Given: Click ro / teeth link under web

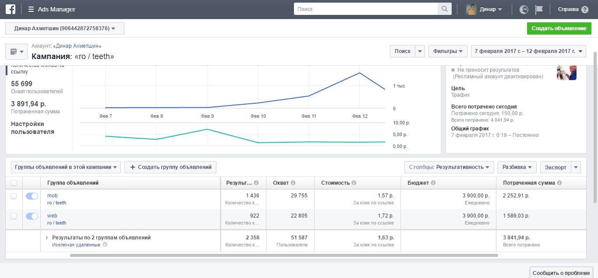Looking at the screenshot, I should (57, 223).
